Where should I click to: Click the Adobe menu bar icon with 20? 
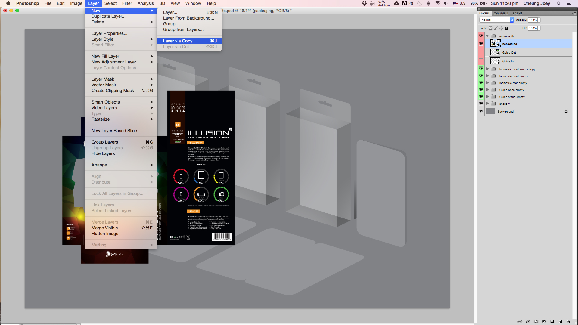pyautogui.click(x=408, y=3)
